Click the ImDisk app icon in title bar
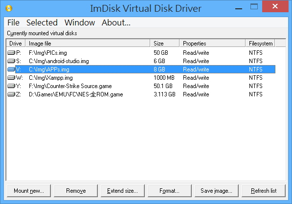The height and width of the screenshot is (204, 292). [9, 8]
